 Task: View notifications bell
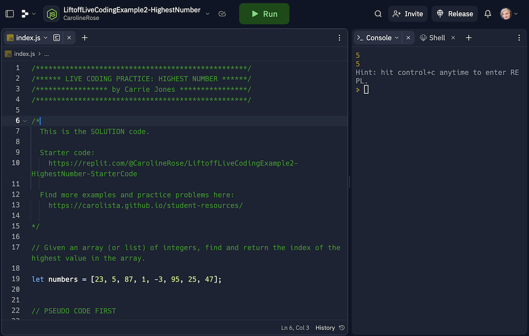(488, 14)
